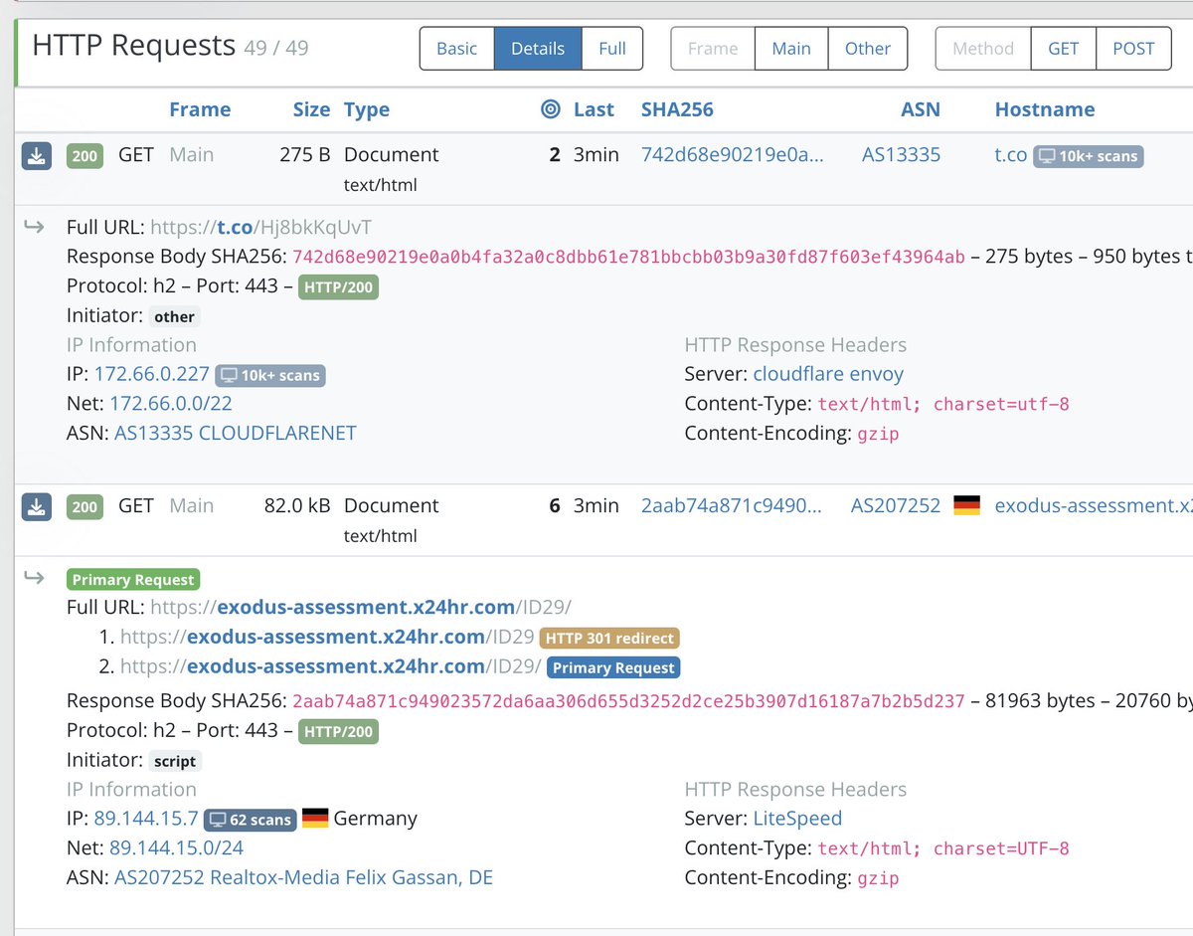Click the 62 scans badge beside IP 89.144.15.7
This screenshot has width=1193, height=936.
click(x=249, y=820)
